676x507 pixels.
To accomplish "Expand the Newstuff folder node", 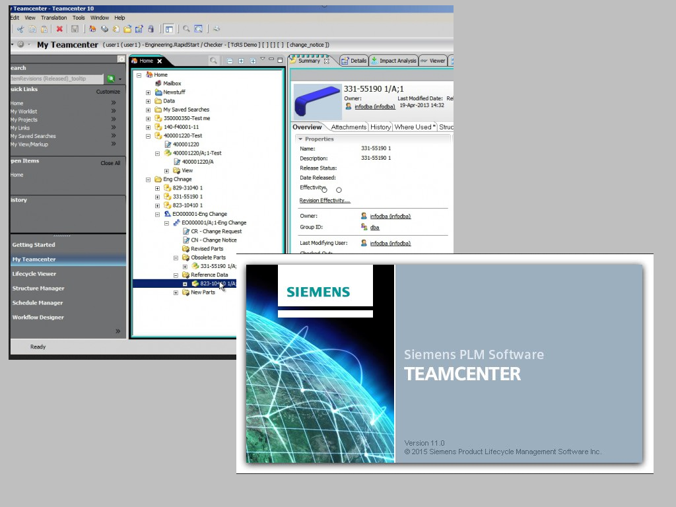I will tap(149, 92).
